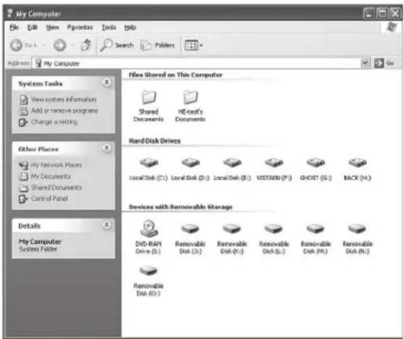Select Removable Disk (O:)
Viewport: 404px width, 339px height.
click(x=148, y=281)
